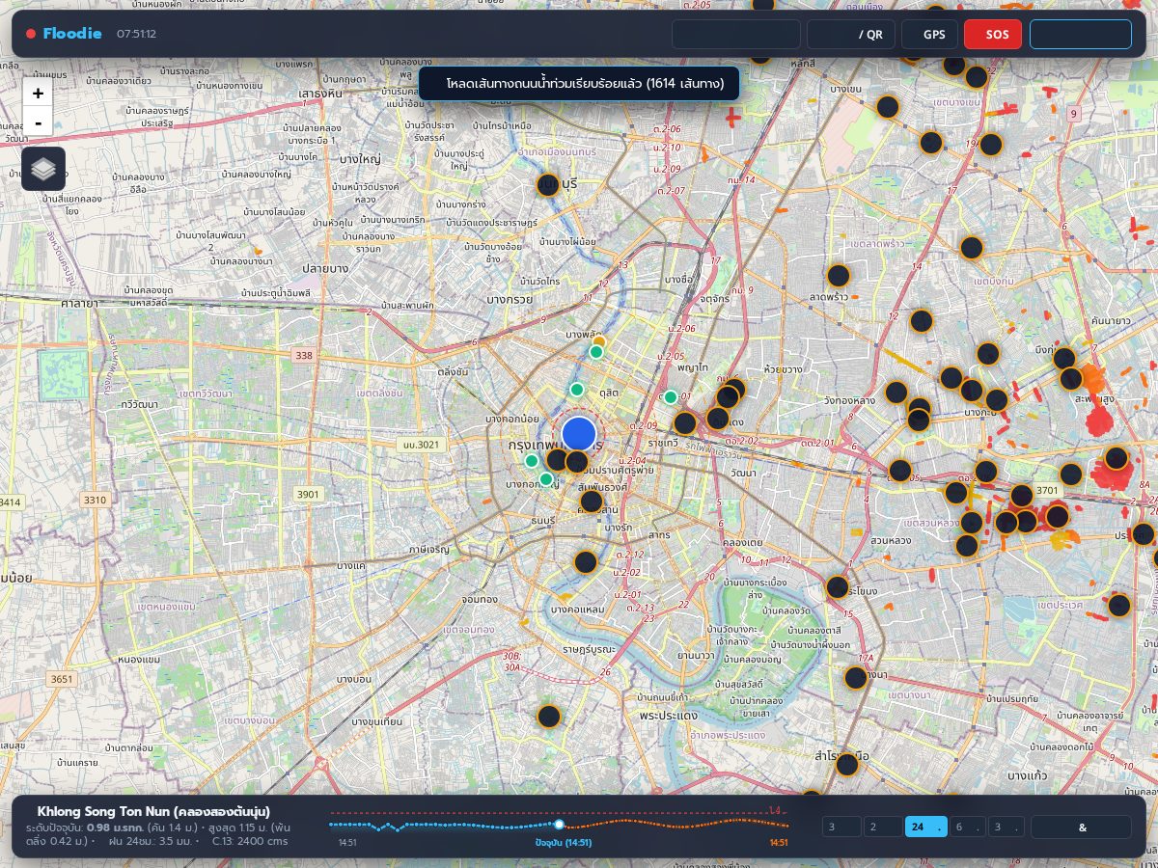Select the dark marker near ลาดพร้าว

[839, 275]
